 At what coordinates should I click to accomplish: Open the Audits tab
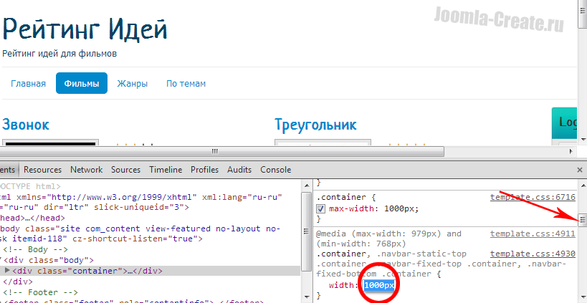click(239, 170)
